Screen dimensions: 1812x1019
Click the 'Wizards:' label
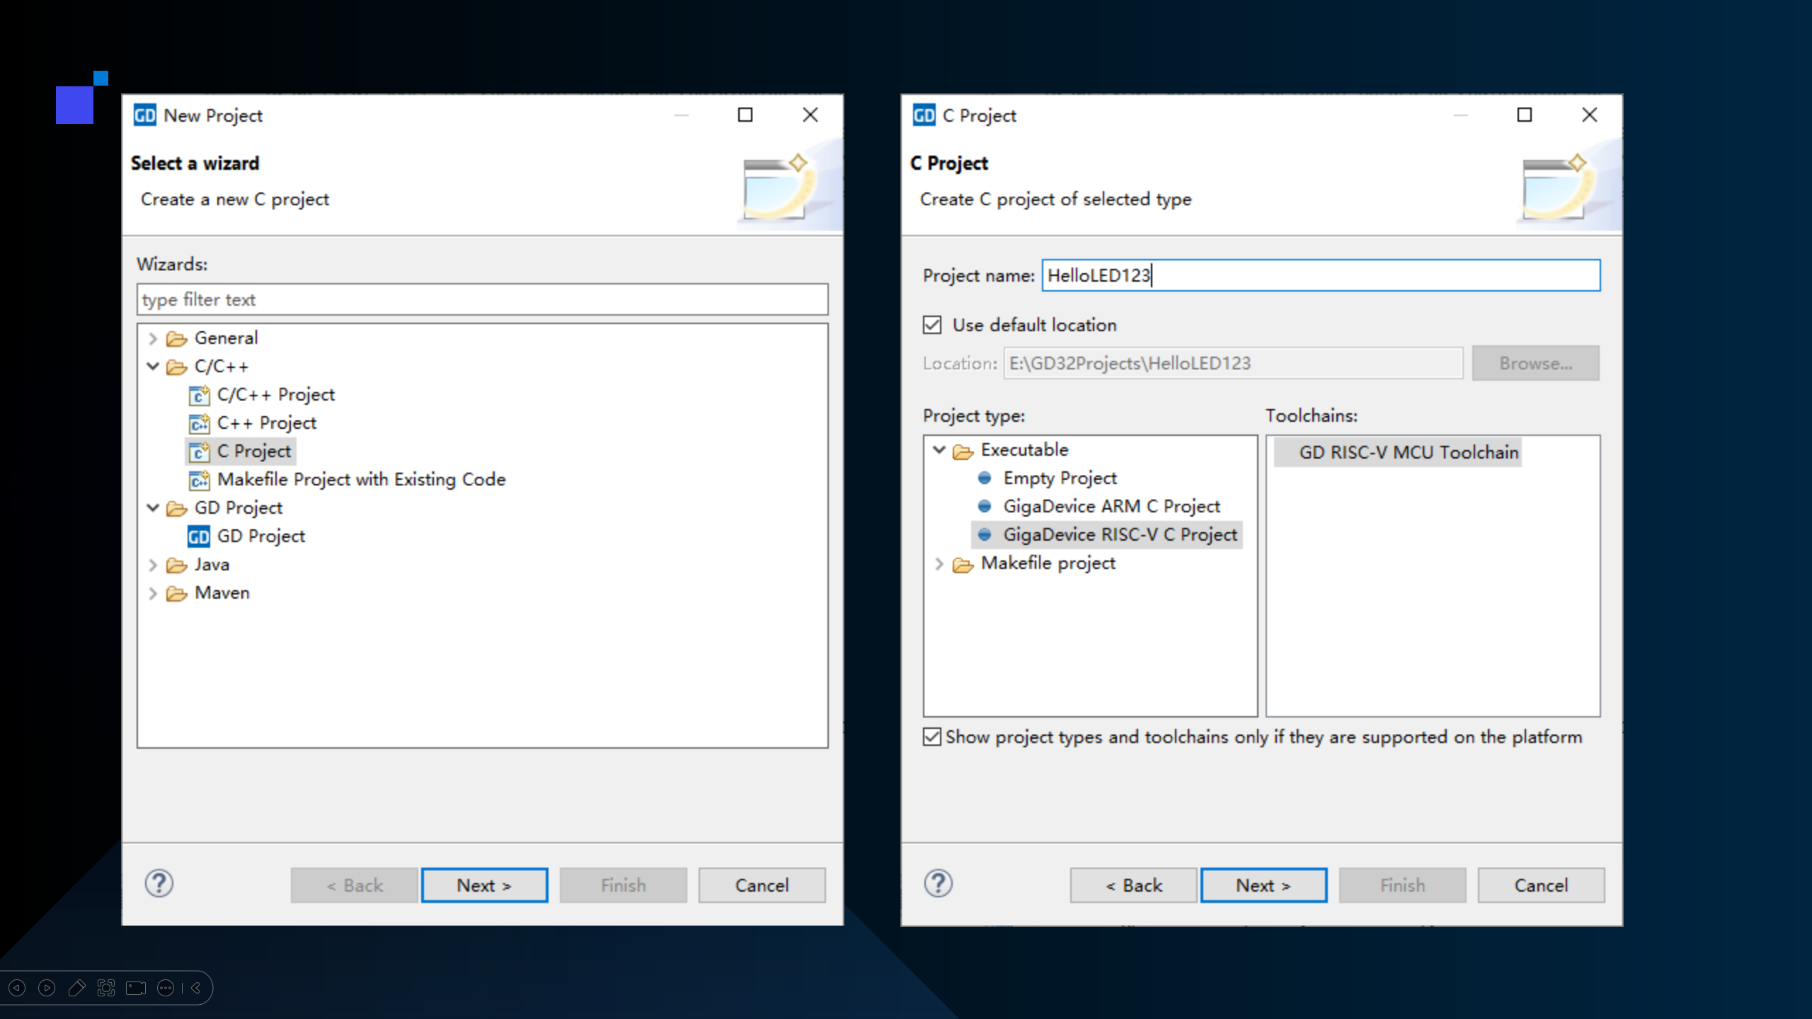tap(172, 264)
